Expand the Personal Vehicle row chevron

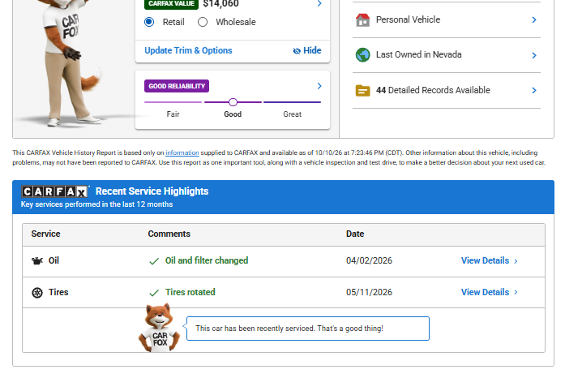(534, 19)
